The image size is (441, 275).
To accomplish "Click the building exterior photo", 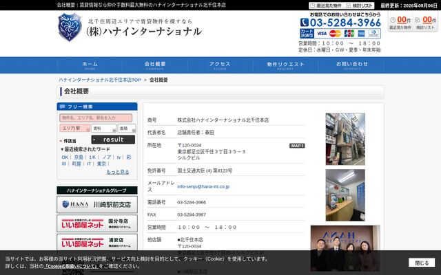I will [345, 139].
